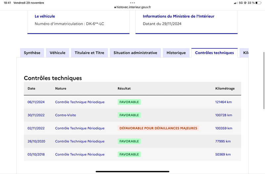Screen dimensions: 265x174
Task: Click the Contre-Visite entry
Action: coord(65,115)
